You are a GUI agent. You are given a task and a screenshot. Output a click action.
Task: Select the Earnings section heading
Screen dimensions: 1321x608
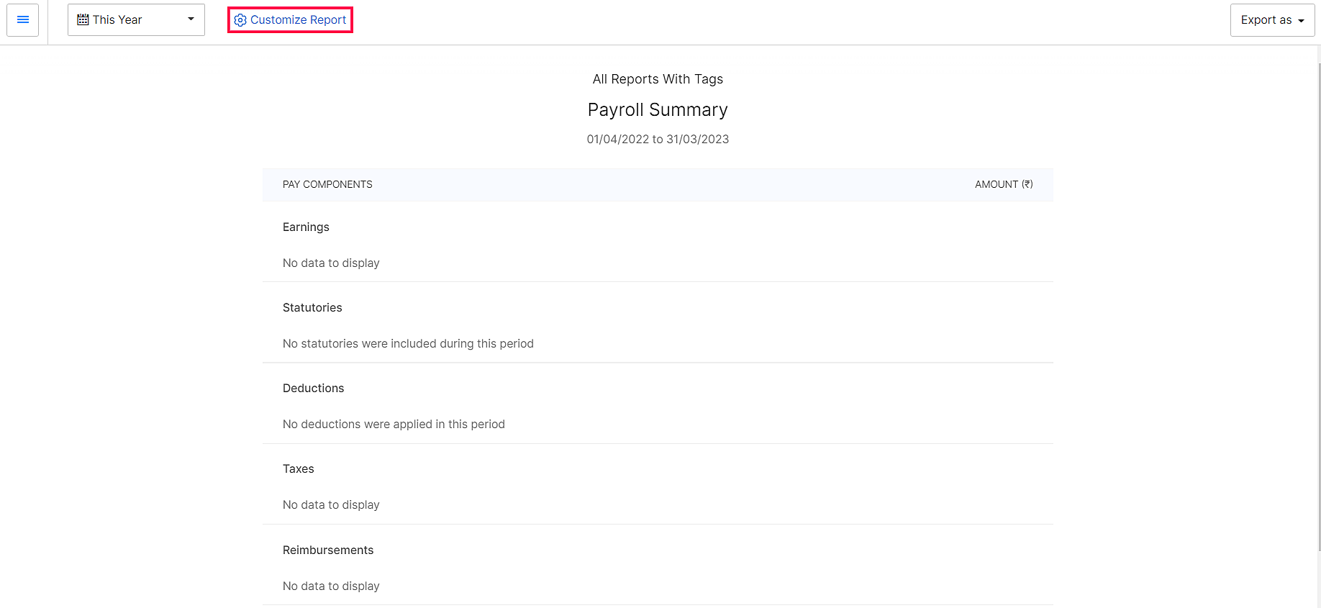[x=306, y=227]
